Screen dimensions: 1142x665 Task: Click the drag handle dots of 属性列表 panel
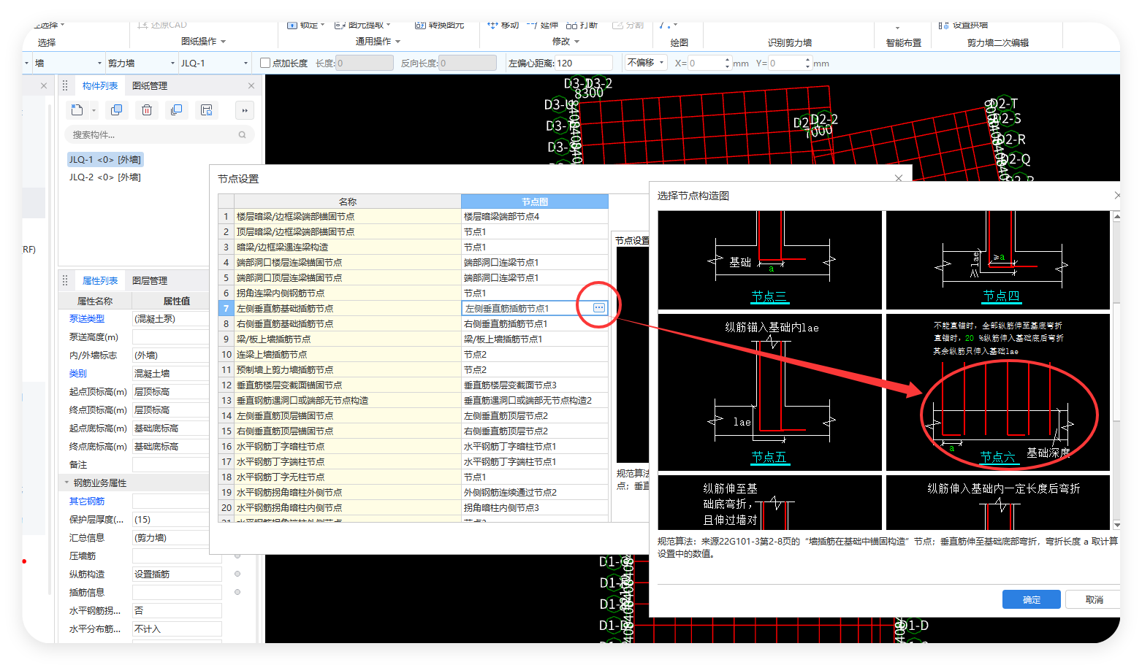click(65, 280)
